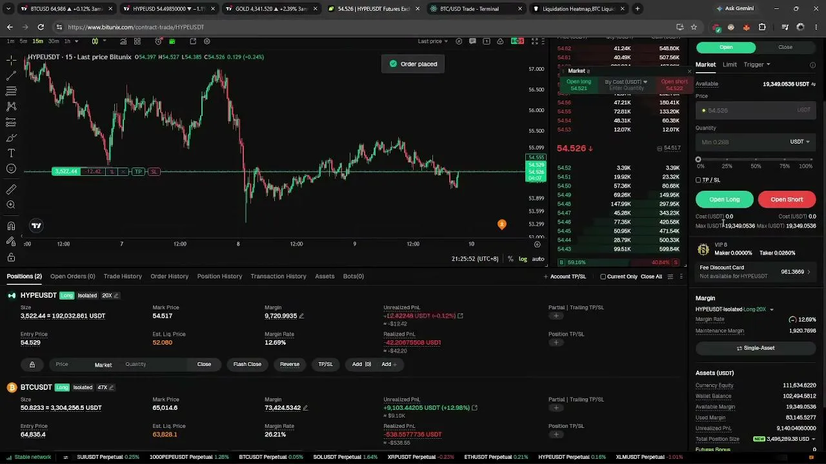Select the ruler measure tool
Screen dimensions: 826x464
click(11, 189)
